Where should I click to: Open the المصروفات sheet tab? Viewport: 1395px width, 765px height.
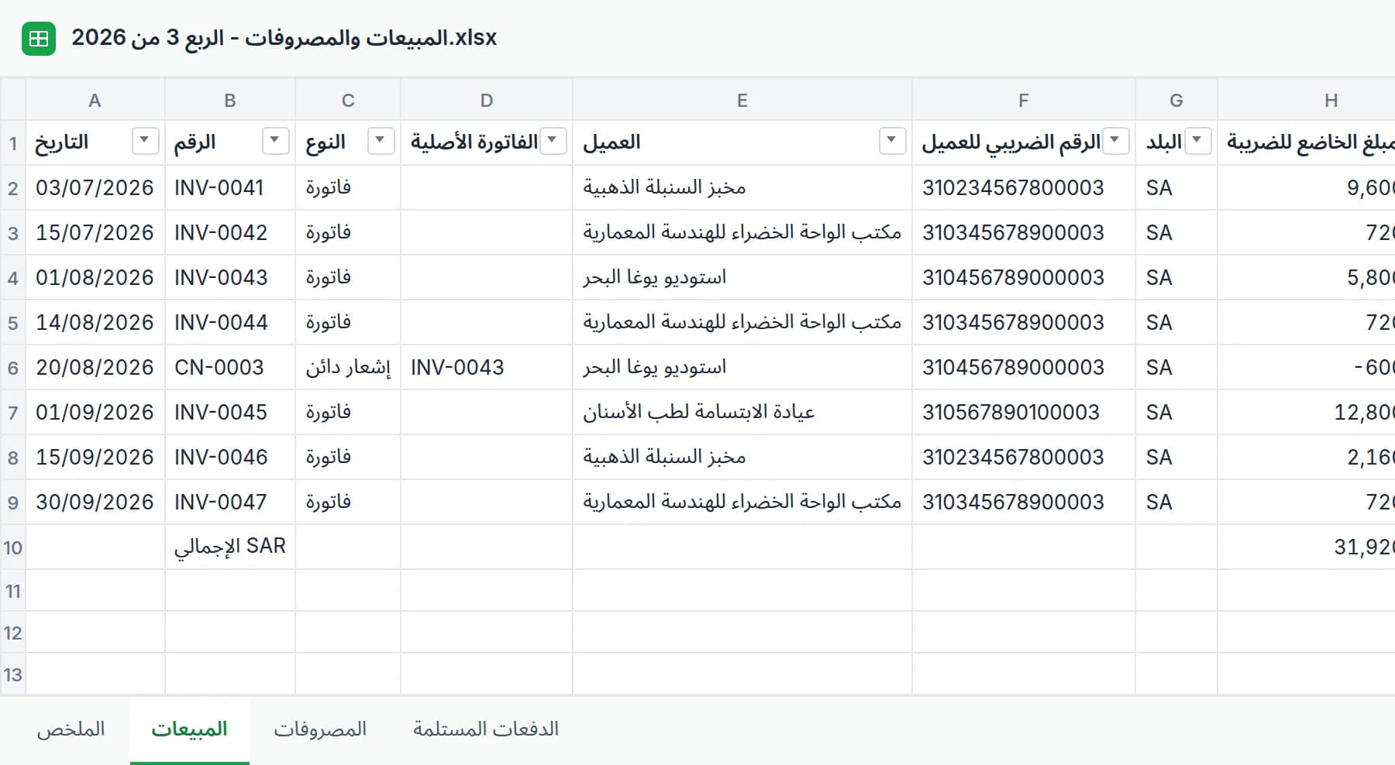pyautogui.click(x=320, y=729)
